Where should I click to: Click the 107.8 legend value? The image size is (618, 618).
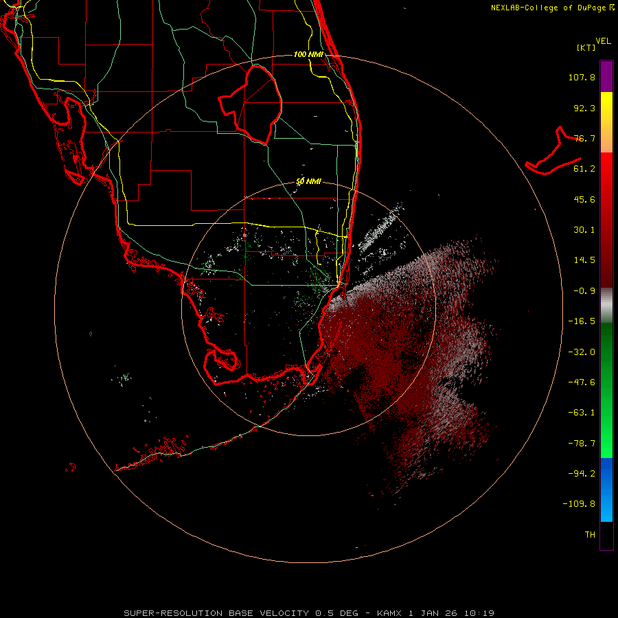582,77
